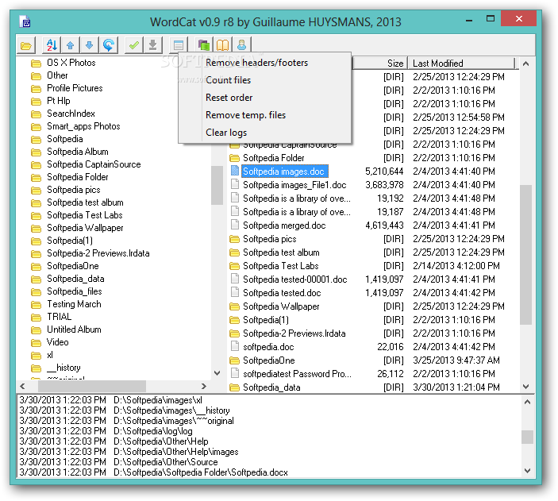Select xl folder in tree

(50, 355)
